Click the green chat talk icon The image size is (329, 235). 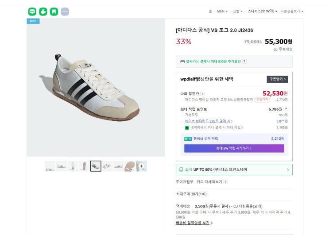click(32, 12)
